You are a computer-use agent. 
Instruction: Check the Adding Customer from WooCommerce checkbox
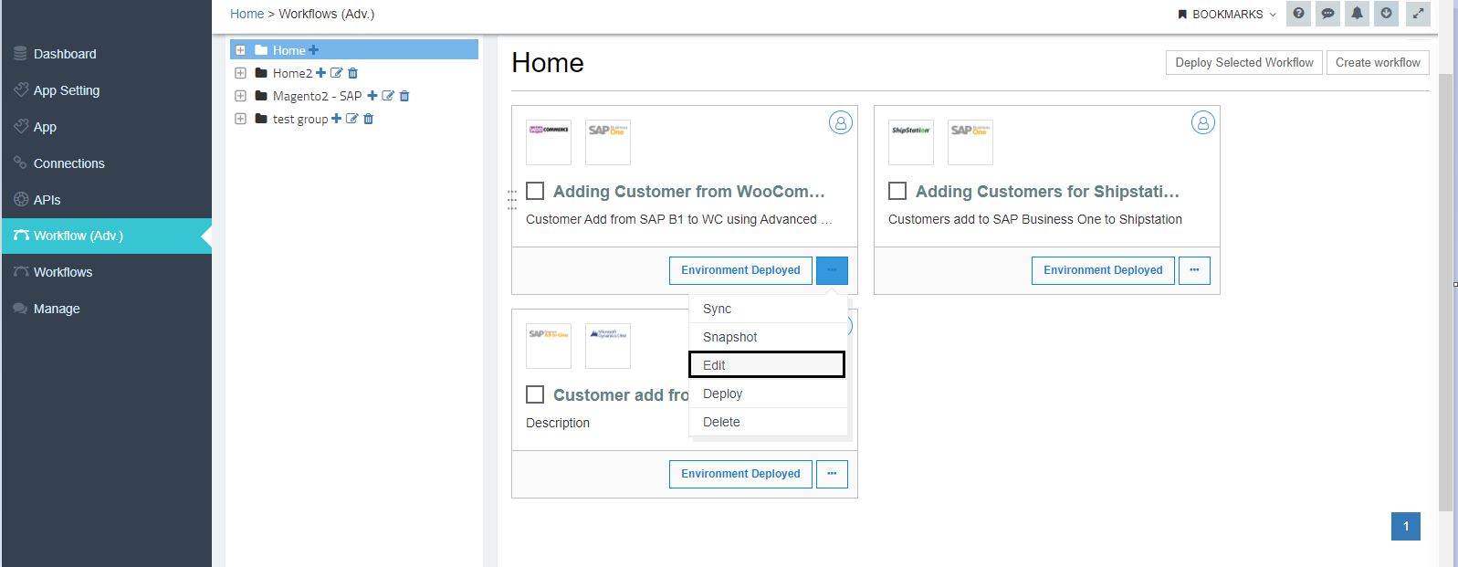click(535, 191)
